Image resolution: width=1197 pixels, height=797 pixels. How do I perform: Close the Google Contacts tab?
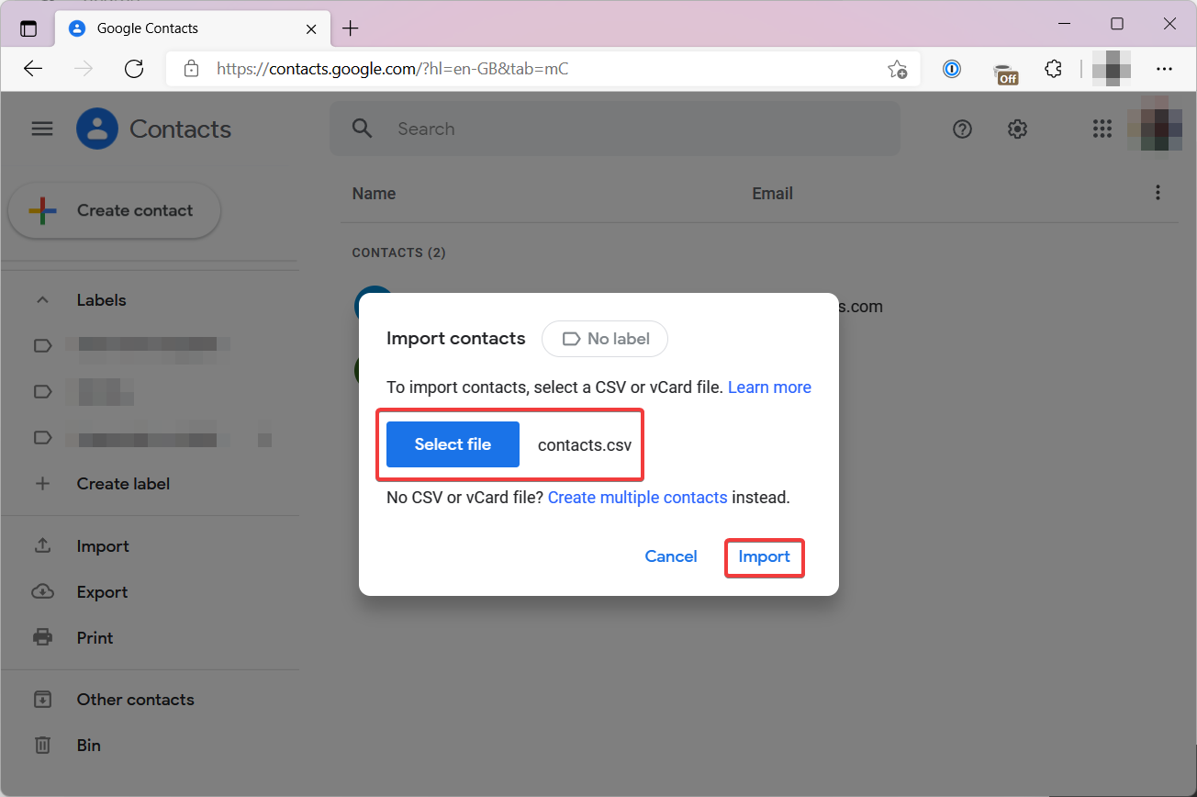tap(311, 28)
